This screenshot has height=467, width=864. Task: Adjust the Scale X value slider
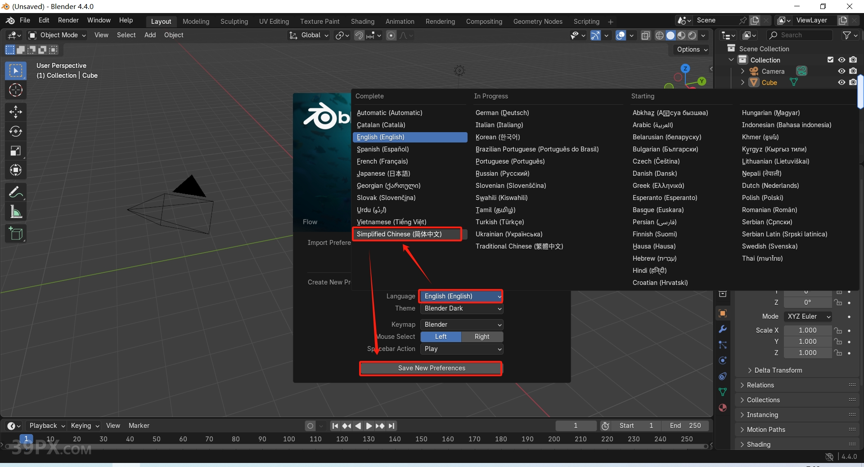pyautogui.click(x=807, y=330)
